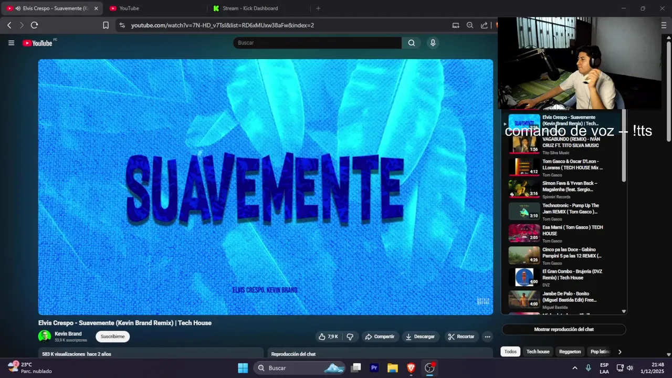Viewport: 672px width, 378px height.
Task: Open a new tab with the plus button
Action: coord(318,8)
